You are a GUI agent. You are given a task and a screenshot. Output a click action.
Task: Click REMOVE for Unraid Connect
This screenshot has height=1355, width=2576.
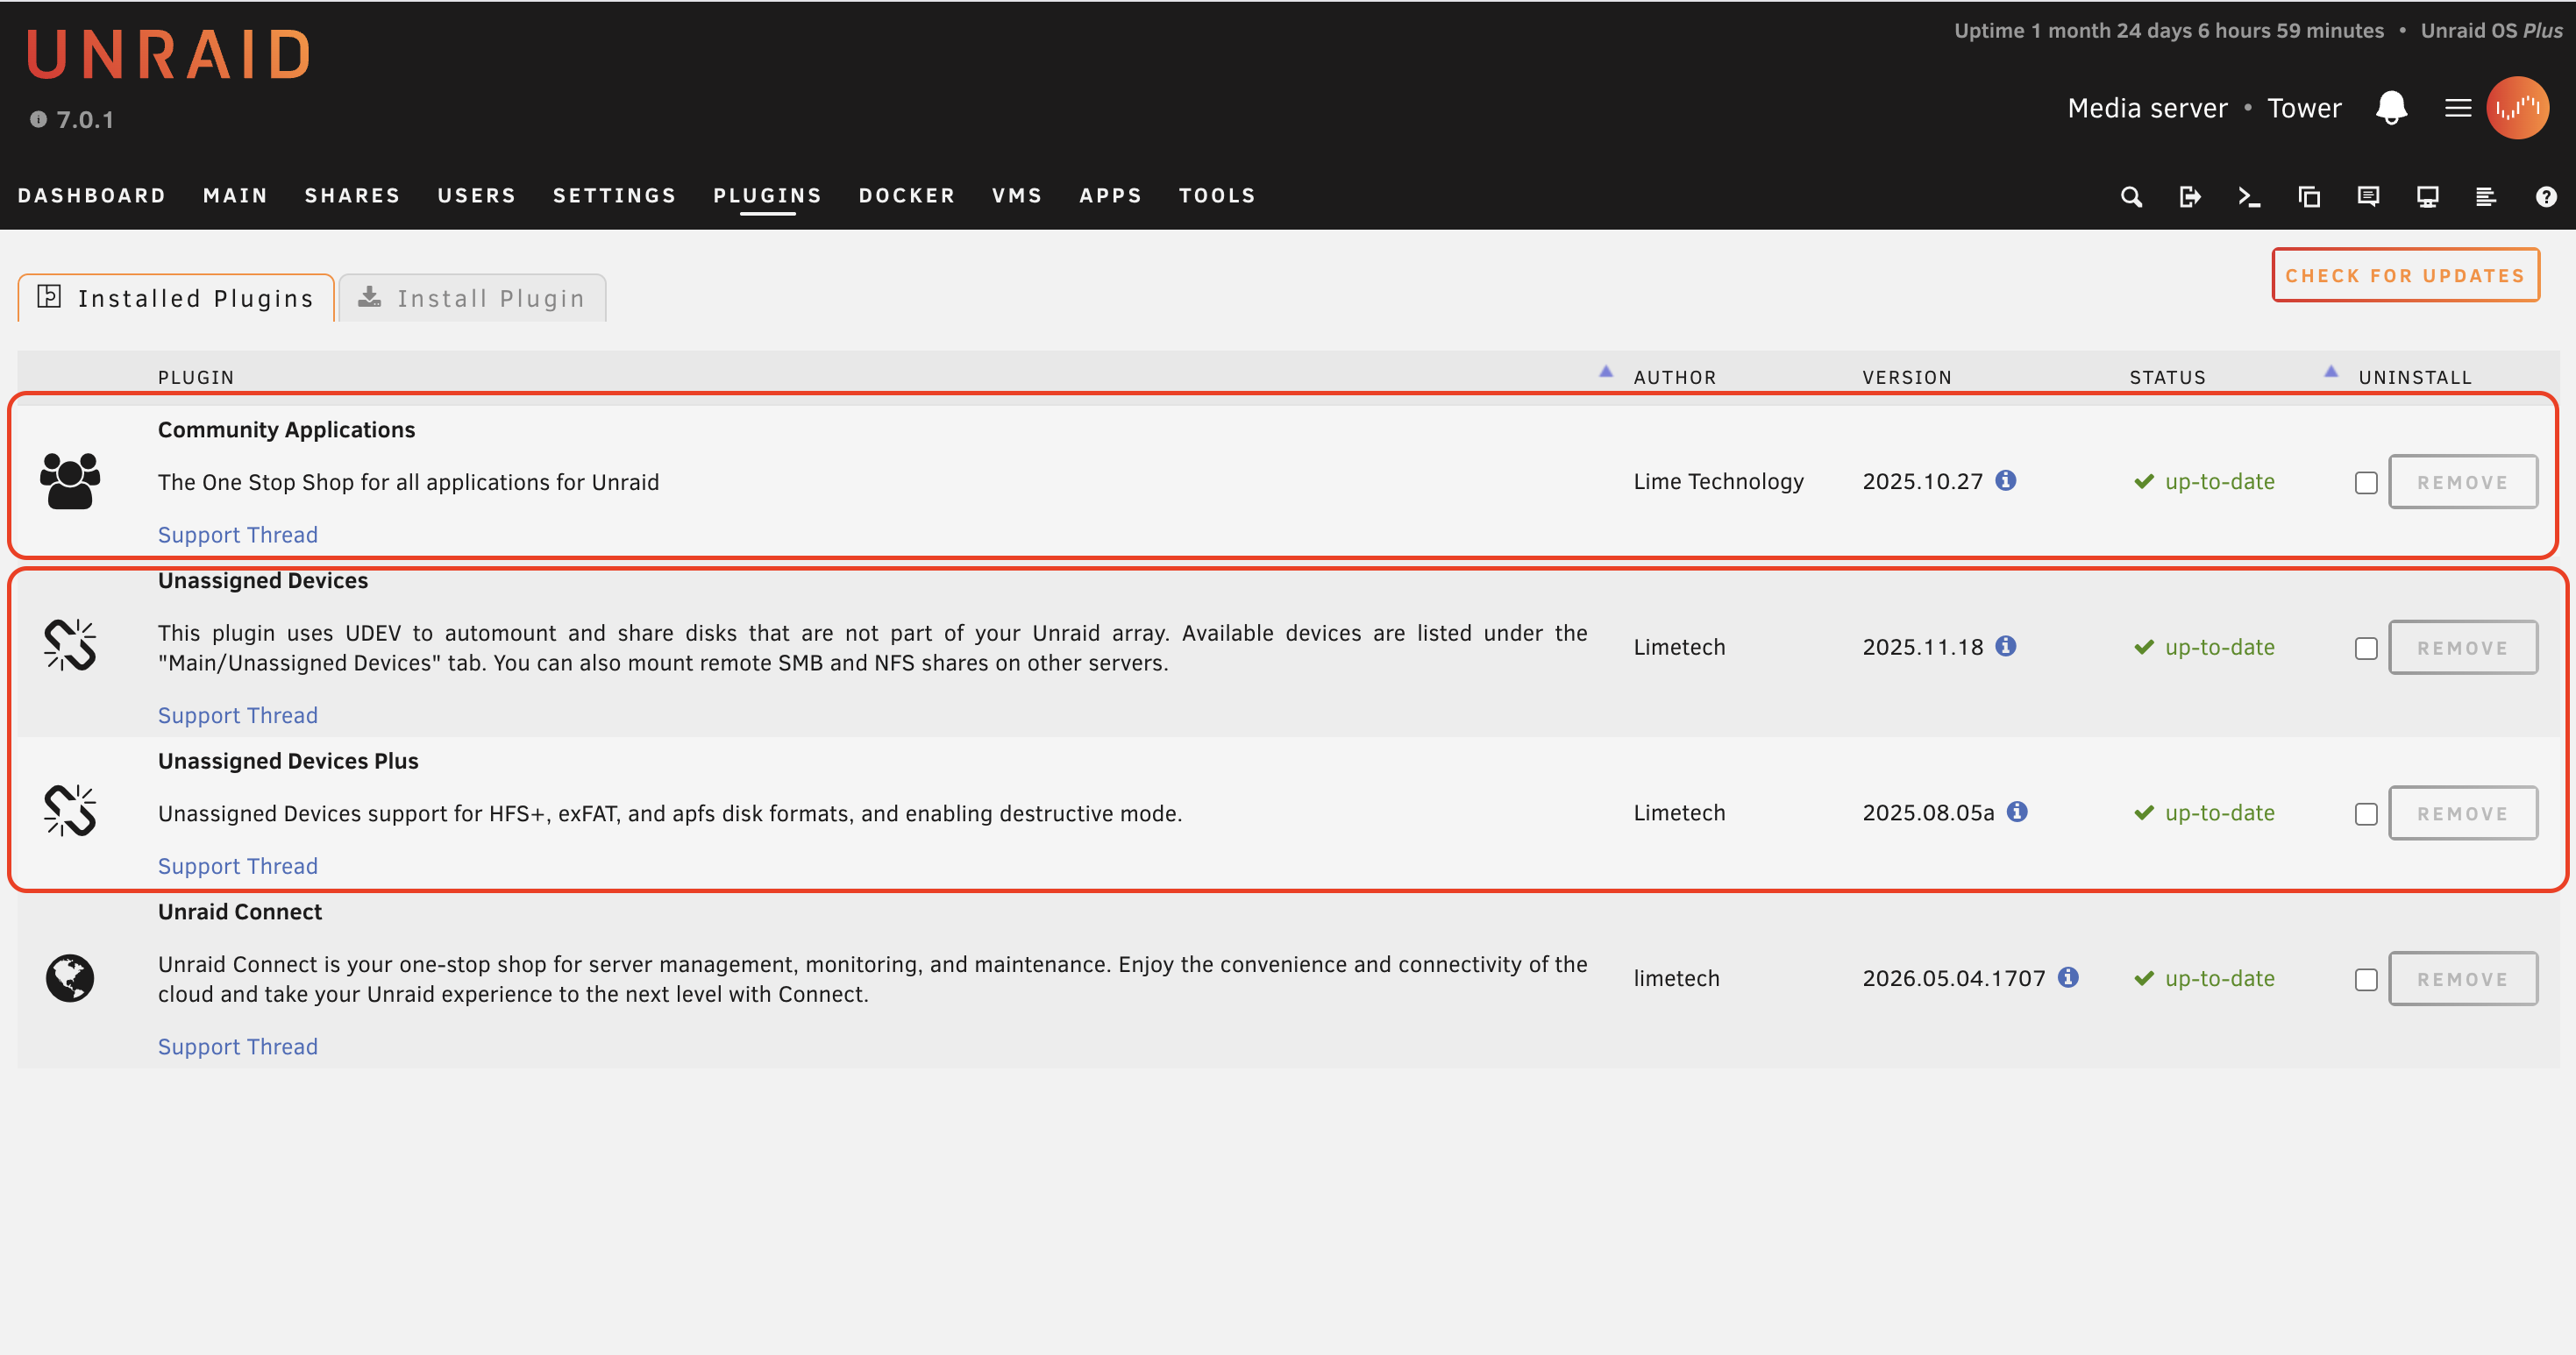2463,979
